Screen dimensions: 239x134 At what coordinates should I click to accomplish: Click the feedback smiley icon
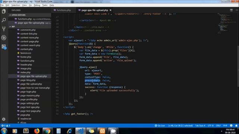(x=231, y=126)
